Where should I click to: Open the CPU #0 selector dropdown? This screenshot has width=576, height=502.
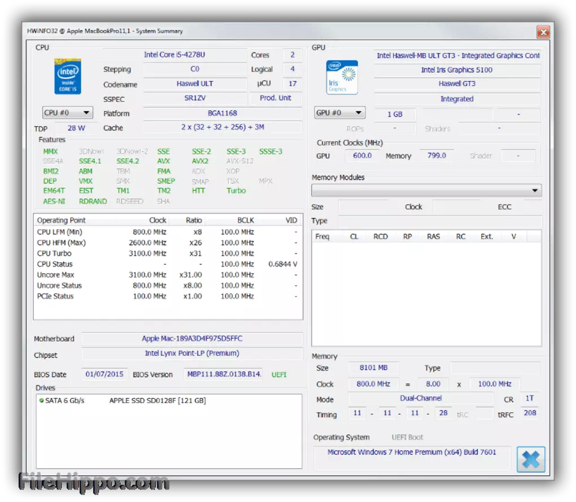pos(68,113)
